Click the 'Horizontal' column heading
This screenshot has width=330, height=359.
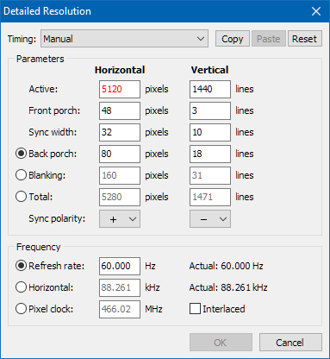pyautogui.click(x=120, y=70)
